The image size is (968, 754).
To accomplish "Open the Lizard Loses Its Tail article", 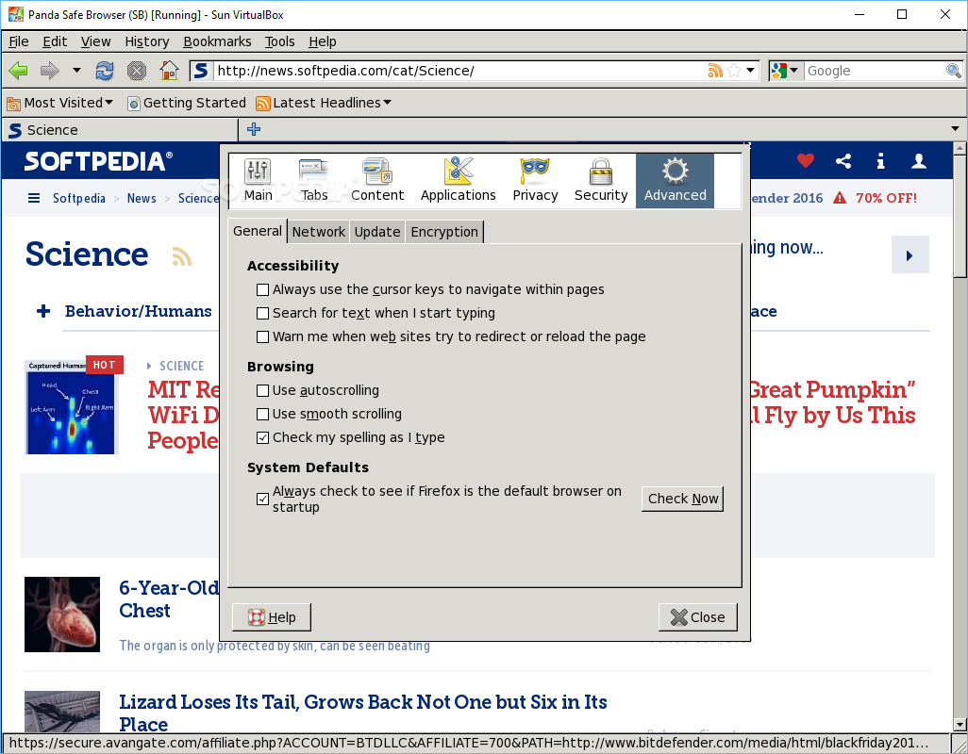I will [x=363, y=713].
